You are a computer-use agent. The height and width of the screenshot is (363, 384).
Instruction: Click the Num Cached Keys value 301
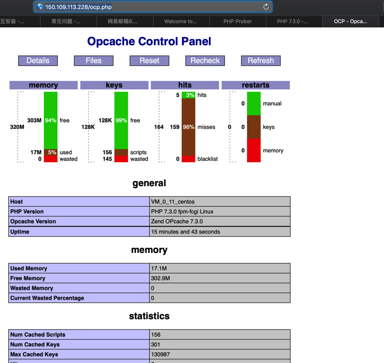pos(220,344)
